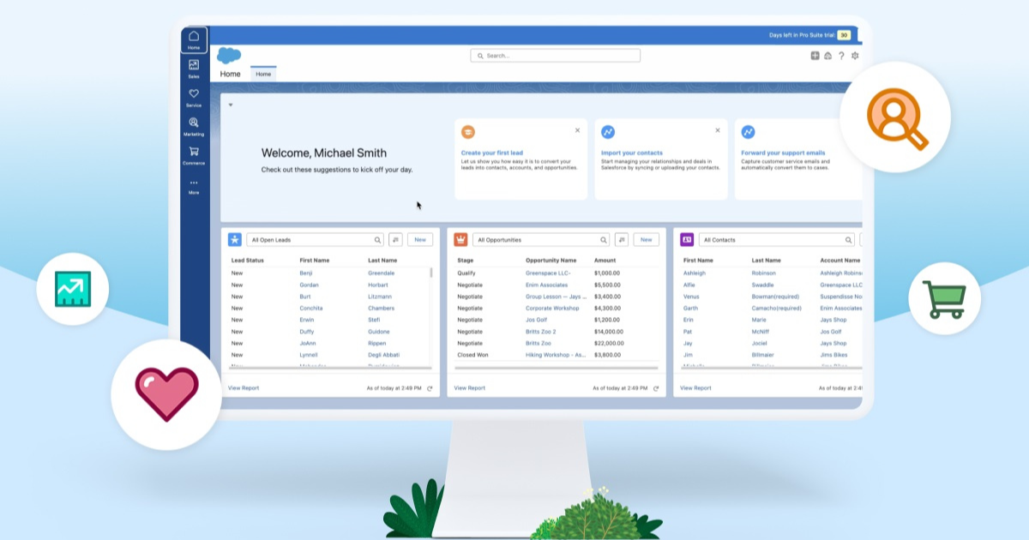Click the Amount column header

coord(605,260)
